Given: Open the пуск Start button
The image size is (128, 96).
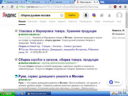Looking at the screenshot, I should (8, 94).
